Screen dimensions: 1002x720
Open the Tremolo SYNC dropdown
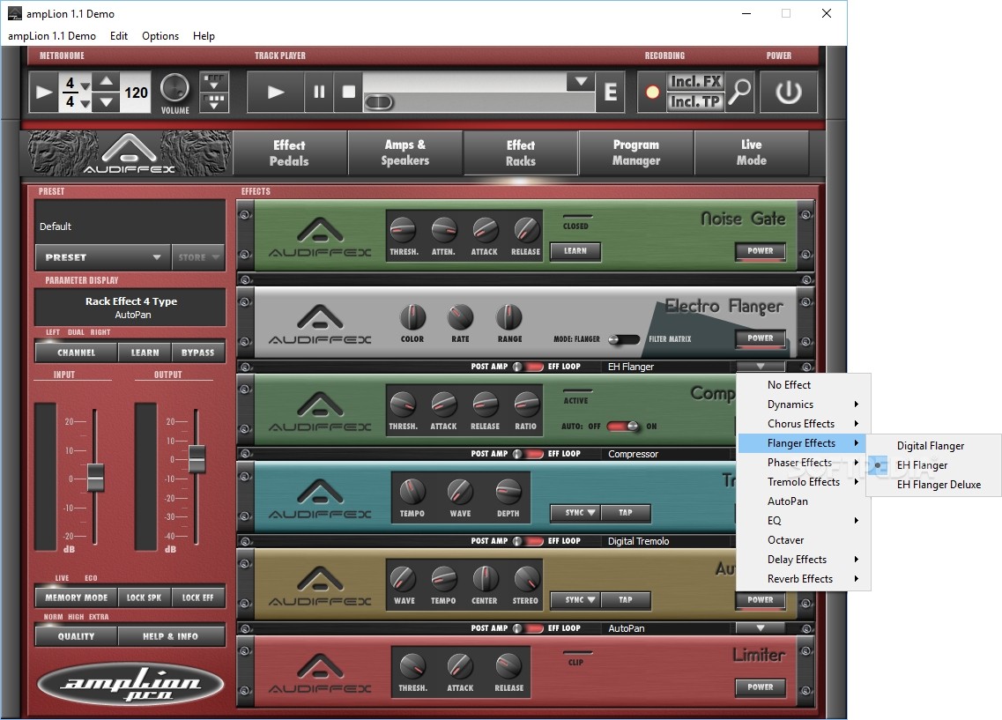click(575, 513)
